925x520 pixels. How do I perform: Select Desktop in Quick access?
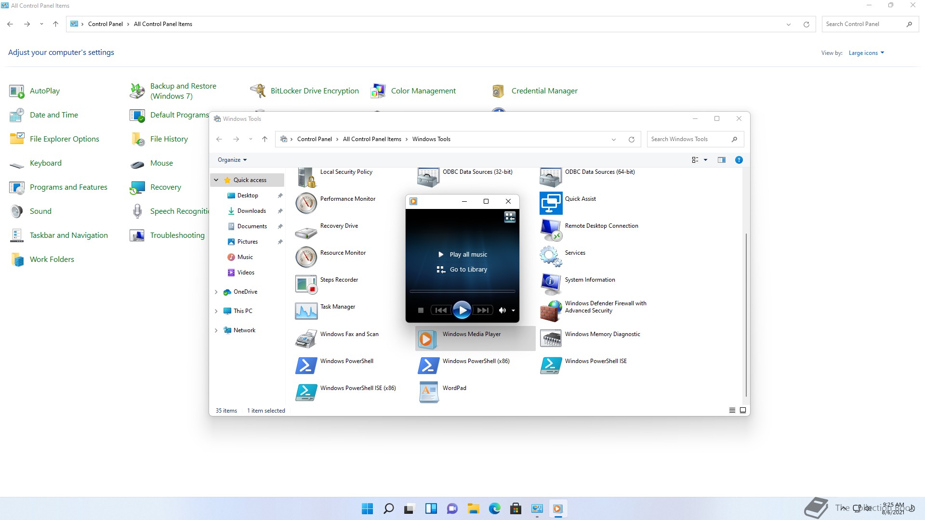(248, 195)
